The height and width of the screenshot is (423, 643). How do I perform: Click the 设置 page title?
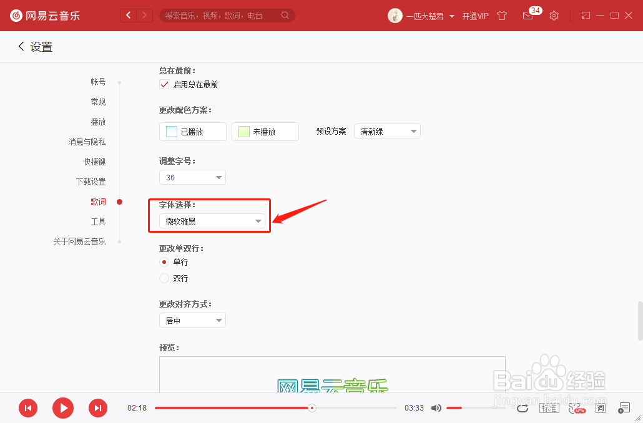41,47
